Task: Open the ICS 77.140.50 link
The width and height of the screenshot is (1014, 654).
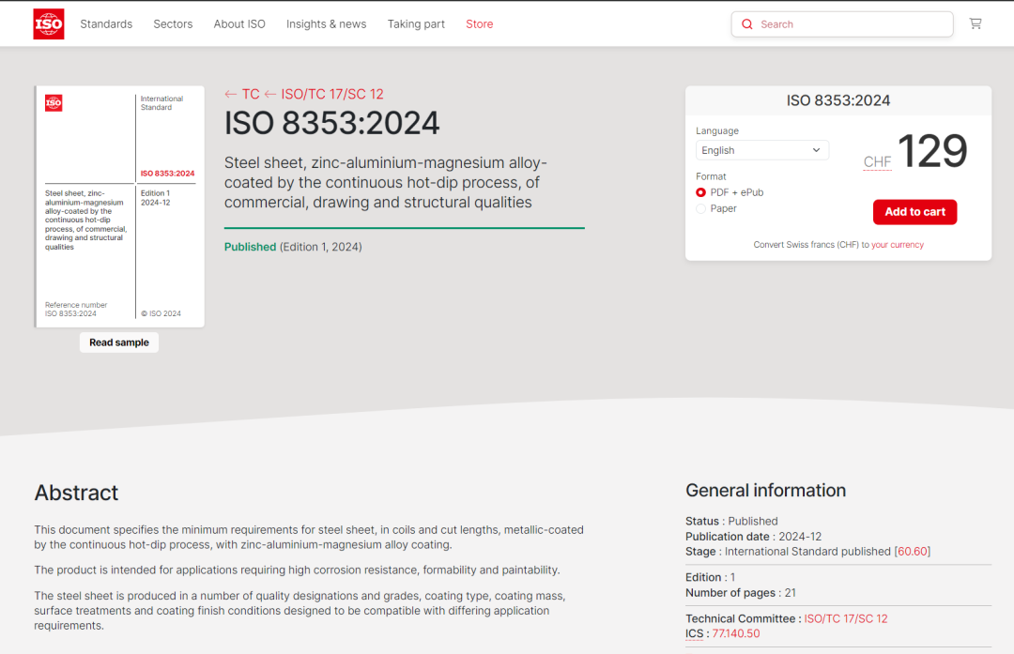Action: pos(736,634)
